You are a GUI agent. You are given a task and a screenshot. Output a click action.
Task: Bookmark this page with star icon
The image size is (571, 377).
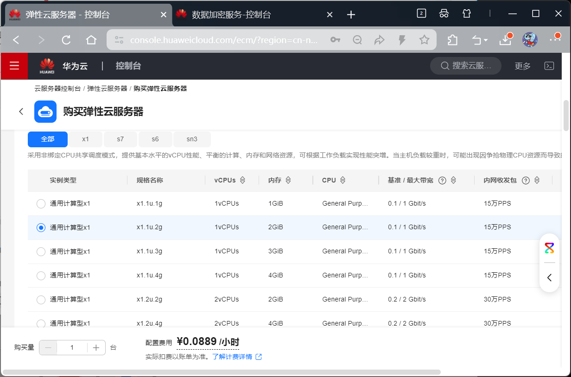click(424, 40)
